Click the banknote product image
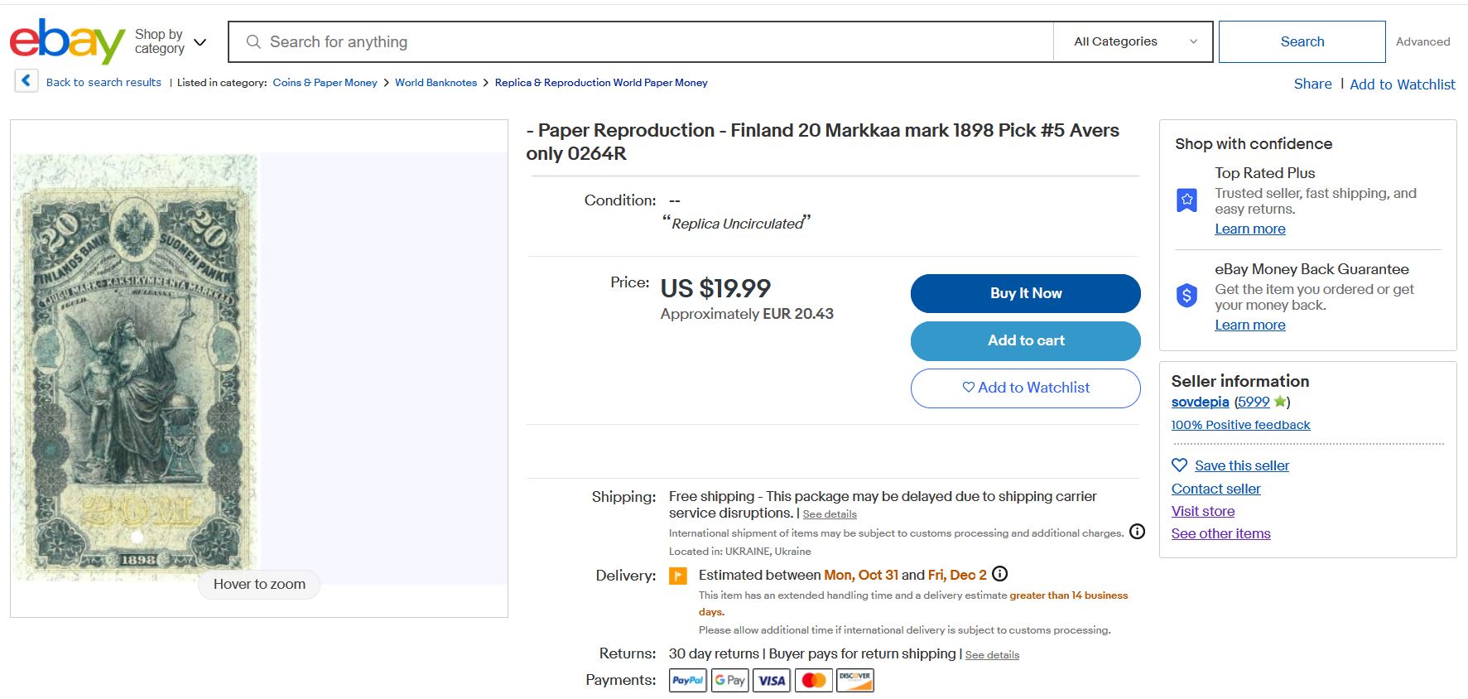 tap(136, 364)
